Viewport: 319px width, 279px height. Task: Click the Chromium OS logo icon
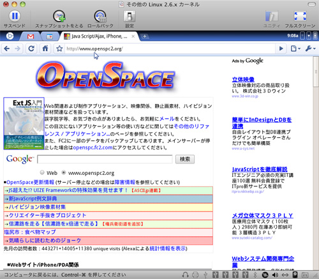point(10,36)
